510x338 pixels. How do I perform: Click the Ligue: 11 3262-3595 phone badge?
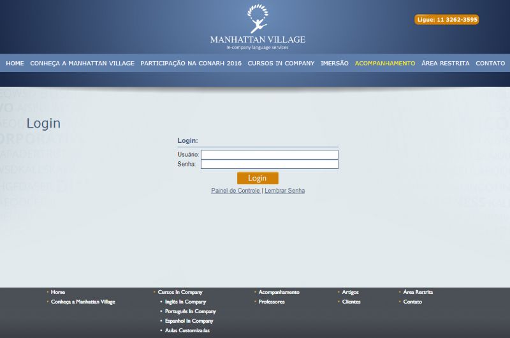click(447, 20)
